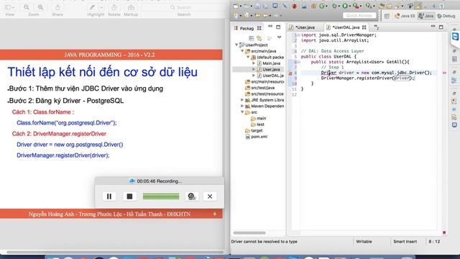Image resolution: width=460 pixels, height=259 pixels.
Task: Rotate the page in Preview
Action: (114, 7)
